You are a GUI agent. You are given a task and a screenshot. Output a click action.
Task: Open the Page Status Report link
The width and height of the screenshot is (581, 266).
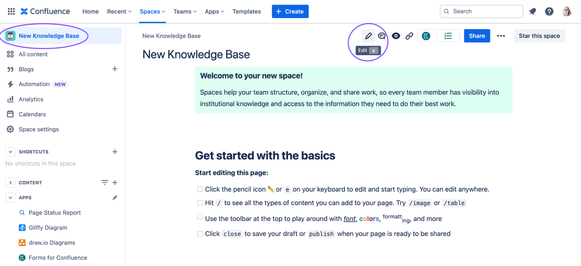[55, 213]
